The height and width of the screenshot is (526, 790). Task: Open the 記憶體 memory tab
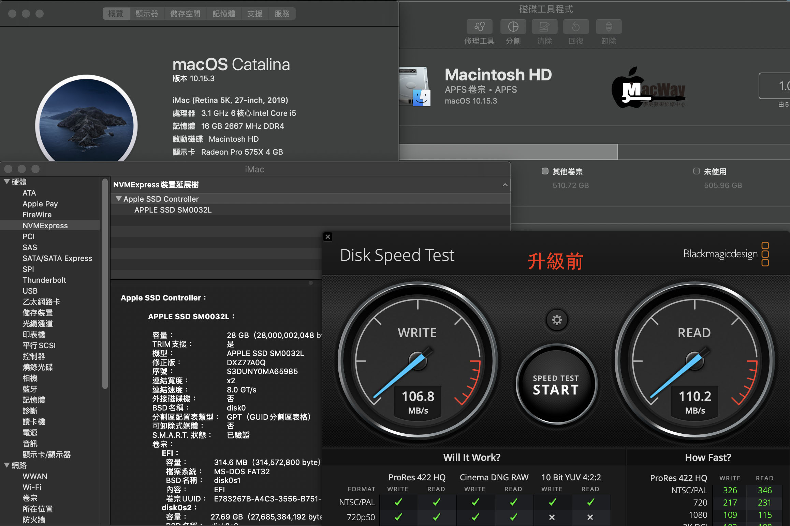[224, 14]
